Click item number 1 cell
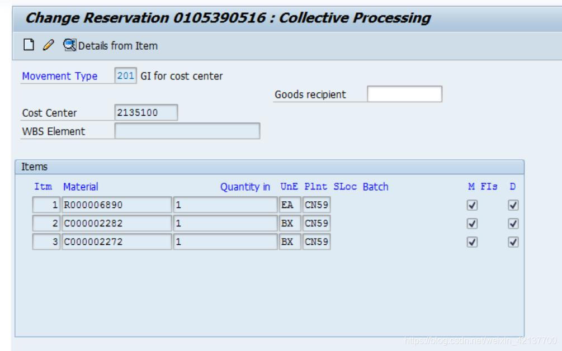The width and height of the screenshot is (562, 351). [x=46, y=205]
